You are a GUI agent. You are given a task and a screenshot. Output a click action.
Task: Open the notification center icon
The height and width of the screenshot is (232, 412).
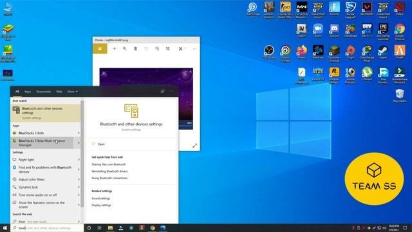pos(405,227)
